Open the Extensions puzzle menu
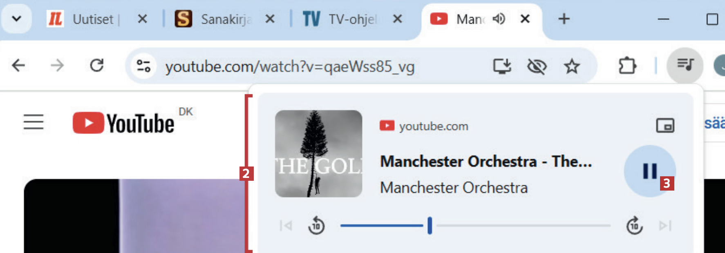725x253 pixels. [627, 66]
